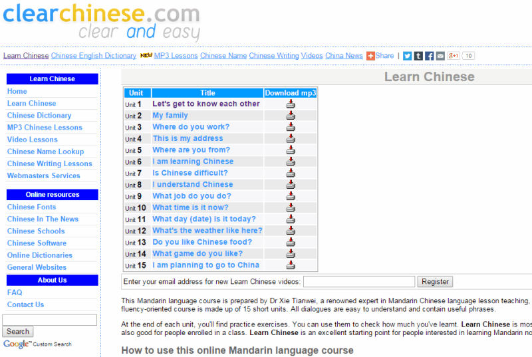Click the clearchinese.com logo
Viewport: 532px width, 357px height.
coord(102,23)
